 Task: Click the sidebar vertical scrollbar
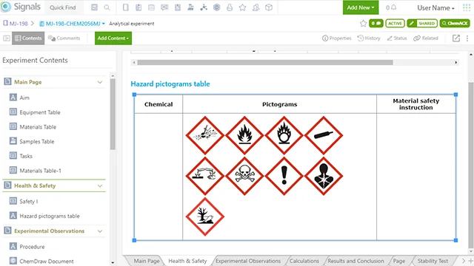point(113,114)
